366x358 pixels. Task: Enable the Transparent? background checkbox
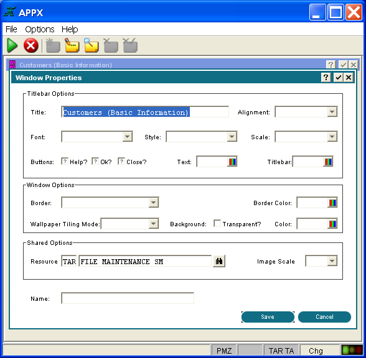coord(217,223)
